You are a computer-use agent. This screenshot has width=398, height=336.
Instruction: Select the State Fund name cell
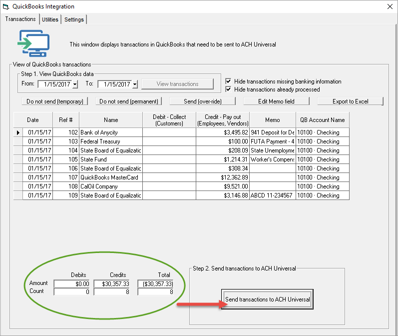tap(111, 159)
